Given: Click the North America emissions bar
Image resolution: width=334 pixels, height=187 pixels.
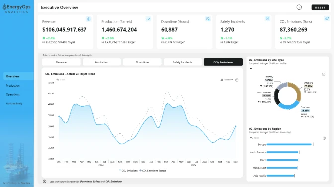Looking at the screenshot, I should (282, 152).
